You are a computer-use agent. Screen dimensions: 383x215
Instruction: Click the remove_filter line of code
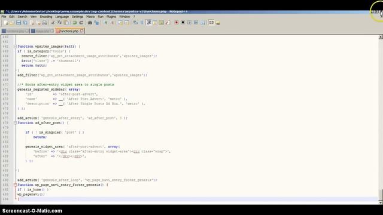89,56
